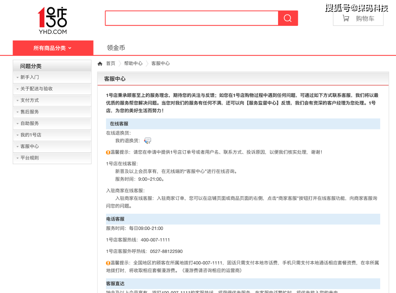This screenshot has width=396, height=293.
Task: Expand the 支付方式 category
Action: (52, 100)
